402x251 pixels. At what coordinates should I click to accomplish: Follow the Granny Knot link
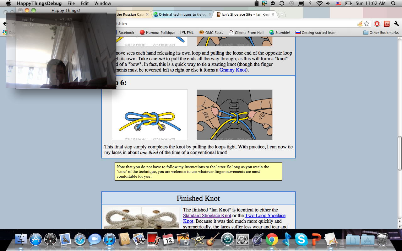233,70
